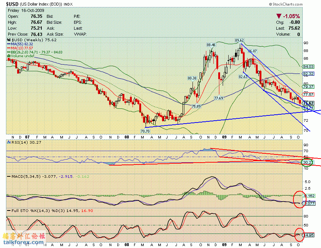Click the 79.37 middle band axis tag
321x248 pixels.
click(308, 87)
